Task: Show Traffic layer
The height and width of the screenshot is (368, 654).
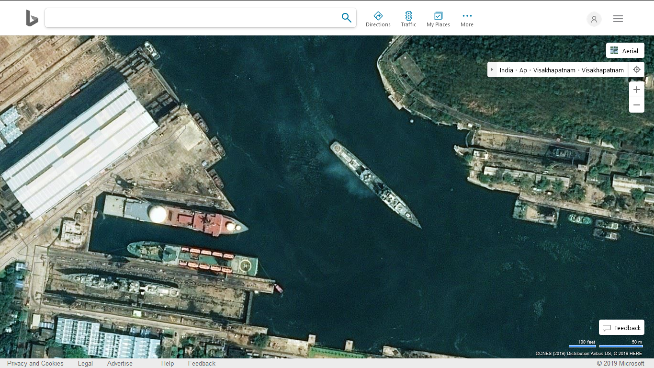Action: [x=408, y=19]
